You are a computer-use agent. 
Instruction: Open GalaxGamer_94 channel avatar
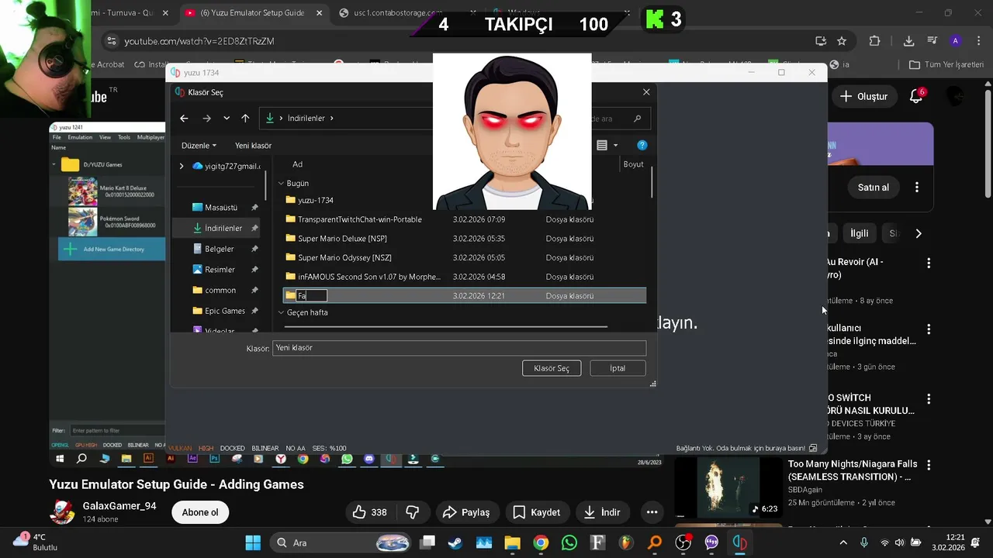pos(62,512)
